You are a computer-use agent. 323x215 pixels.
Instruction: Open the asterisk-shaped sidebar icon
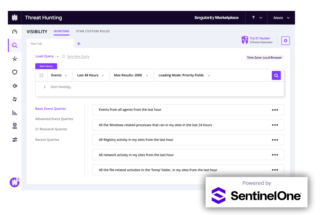pos(15,59)
